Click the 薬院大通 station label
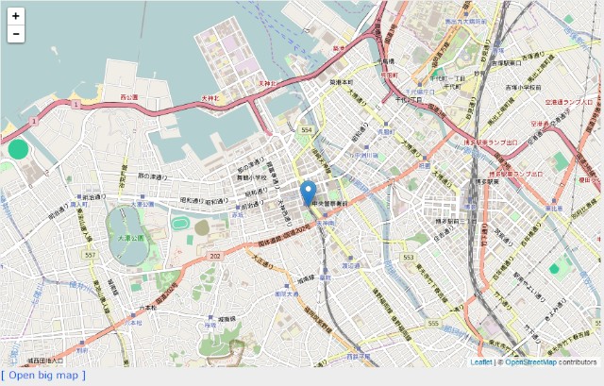 click(x=287, y=294)
